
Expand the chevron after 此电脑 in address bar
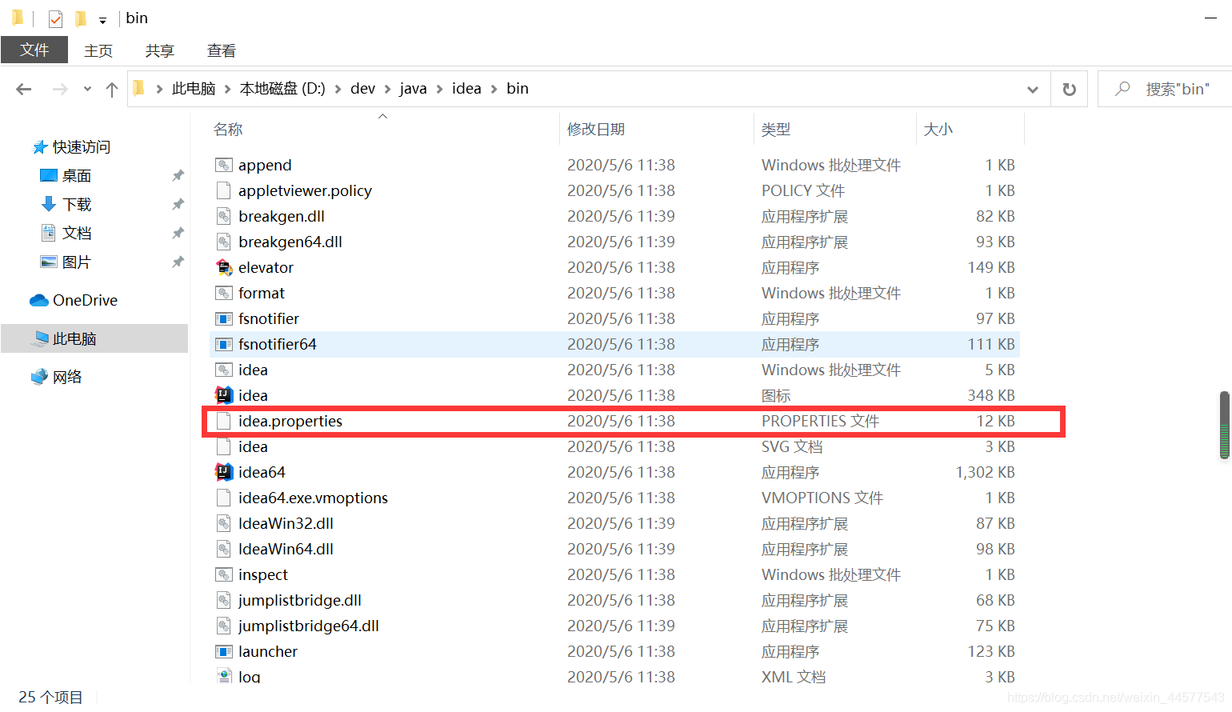point(228,89)
